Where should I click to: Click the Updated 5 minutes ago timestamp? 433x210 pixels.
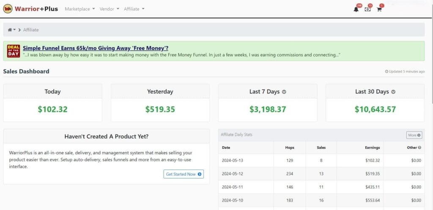click(x=405, y=71)
